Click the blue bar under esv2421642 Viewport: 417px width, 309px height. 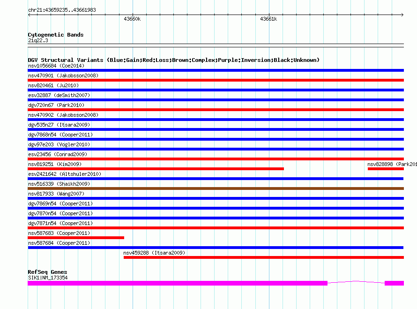[x=216, y=179]
